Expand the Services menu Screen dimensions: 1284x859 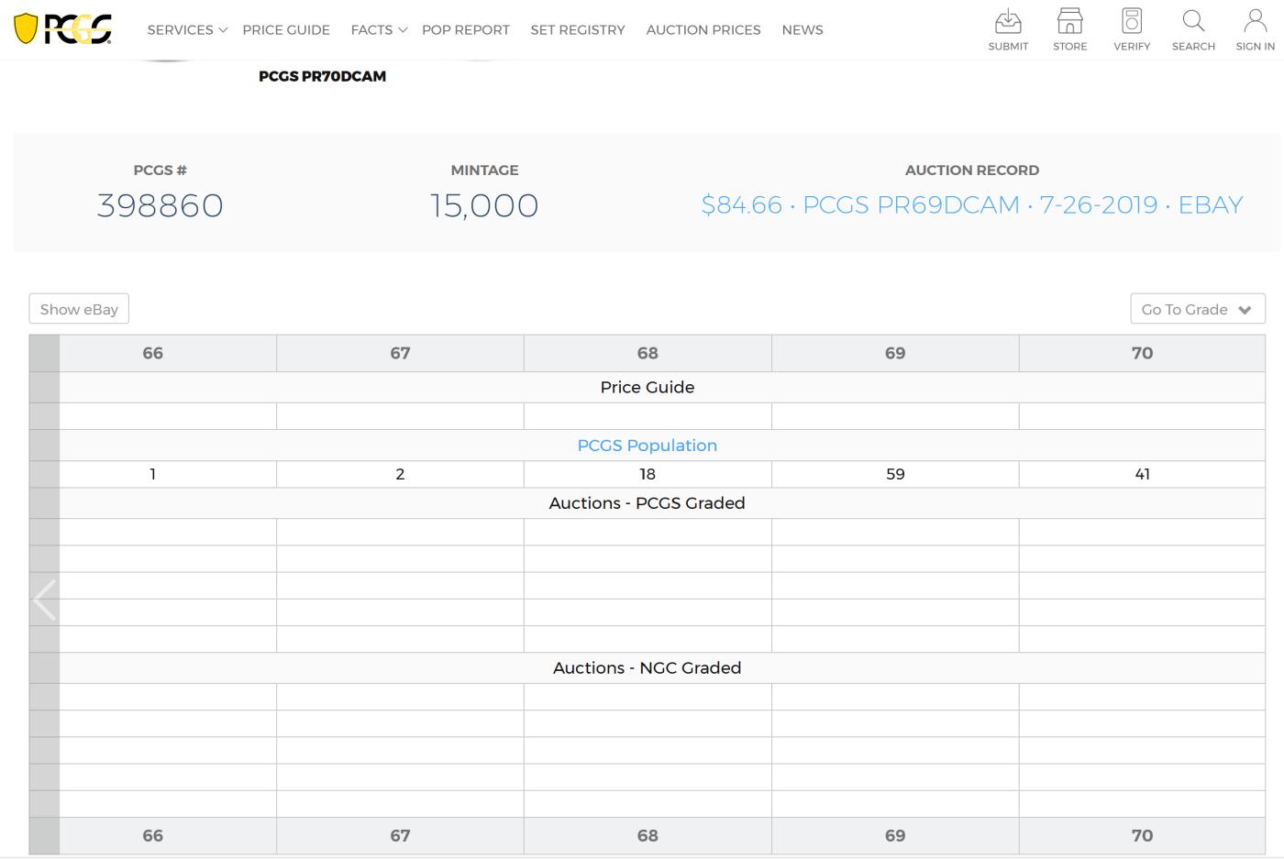(x=187, y=30)
